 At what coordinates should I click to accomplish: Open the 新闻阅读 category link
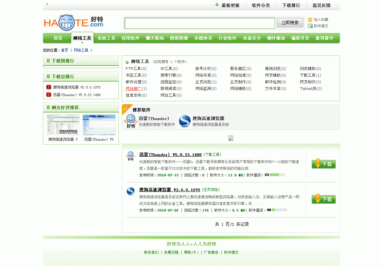168,88
